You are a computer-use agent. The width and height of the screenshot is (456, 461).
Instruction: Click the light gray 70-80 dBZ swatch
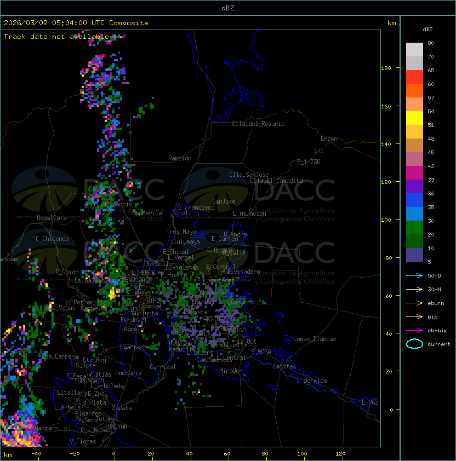[414, 50]
